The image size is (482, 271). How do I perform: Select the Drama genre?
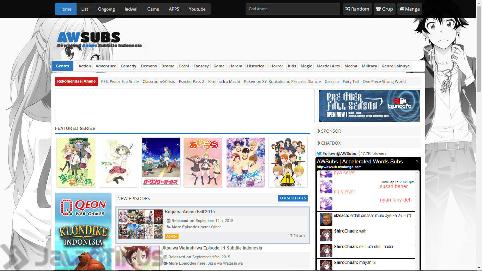click(x=168, y=66)
